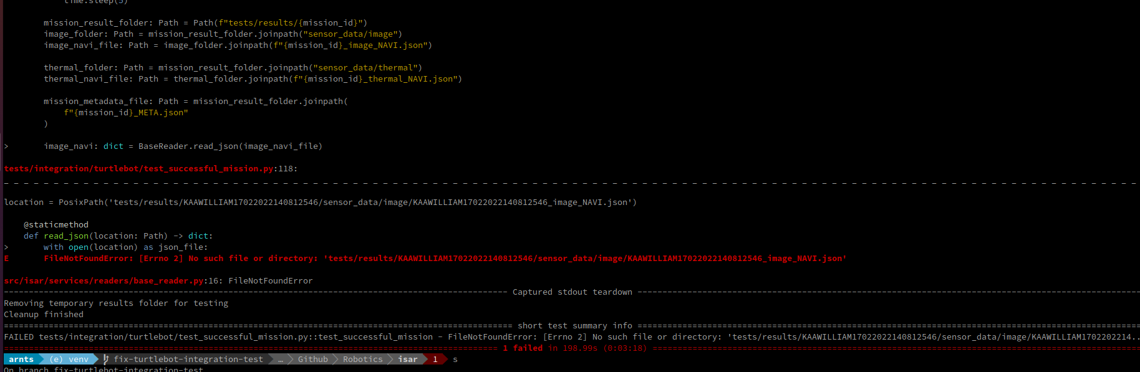Screen dimensions: 1140x372
Task: Click the 'thermal_folder: Path' assignment line
Action: click(x=233, y=68)
